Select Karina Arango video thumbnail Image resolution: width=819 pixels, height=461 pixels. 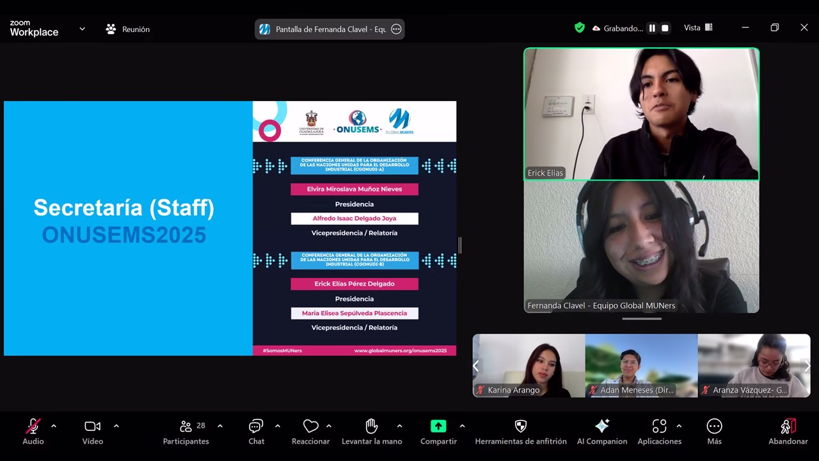(x=529, y=365)
